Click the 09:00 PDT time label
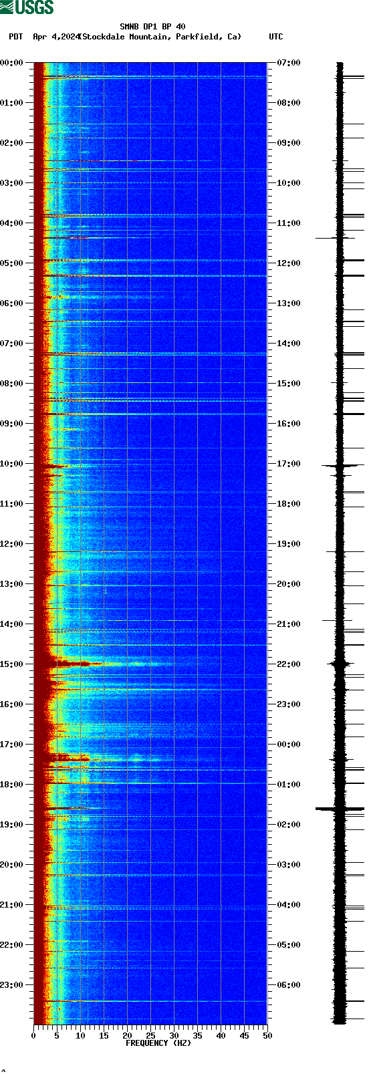369x1078 pixels. point(12,424)
